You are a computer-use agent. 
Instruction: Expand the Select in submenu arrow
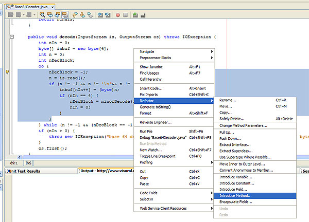[212, 199]
